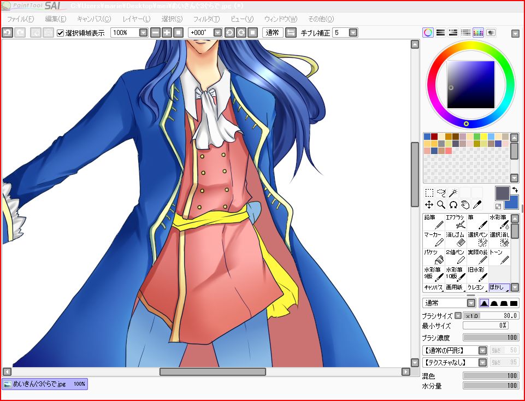
Task: Select the lasso selection tool
Action: (x=441, y=192)
